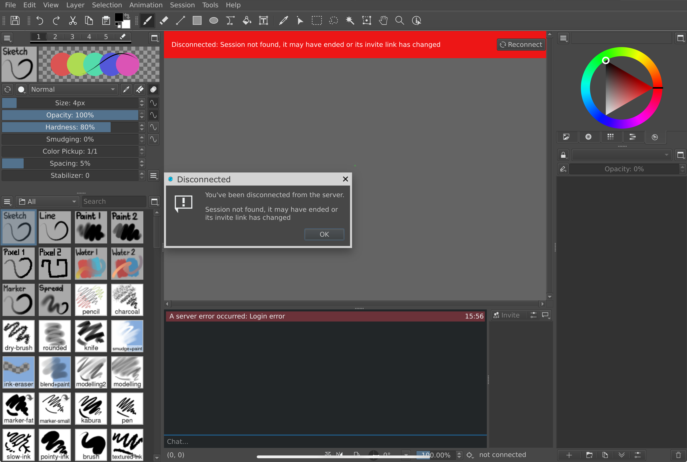The width and height of the screenshot is (687, 462).
Task: Open chat options speech bubble menu
Action: coord(546,315)
